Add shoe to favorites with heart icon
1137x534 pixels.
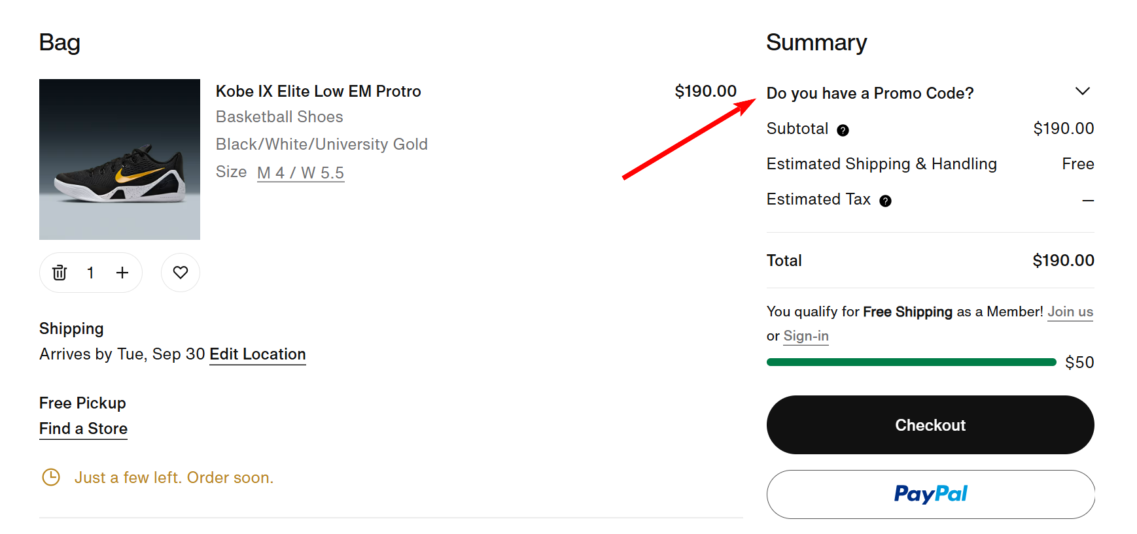pos(181,273)
